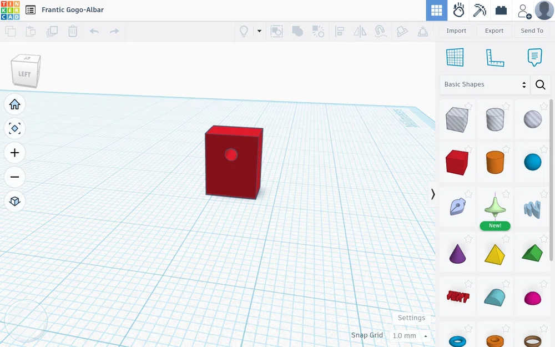Click the Copy toolbar icon
This screenshot has width=555, height=347.
[10, 31]
